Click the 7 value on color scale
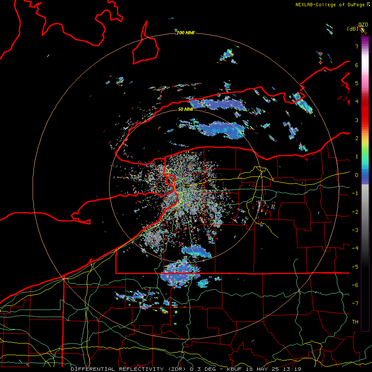Image resolution: width=372 pixels, height=372 pixels. (357, 46)
